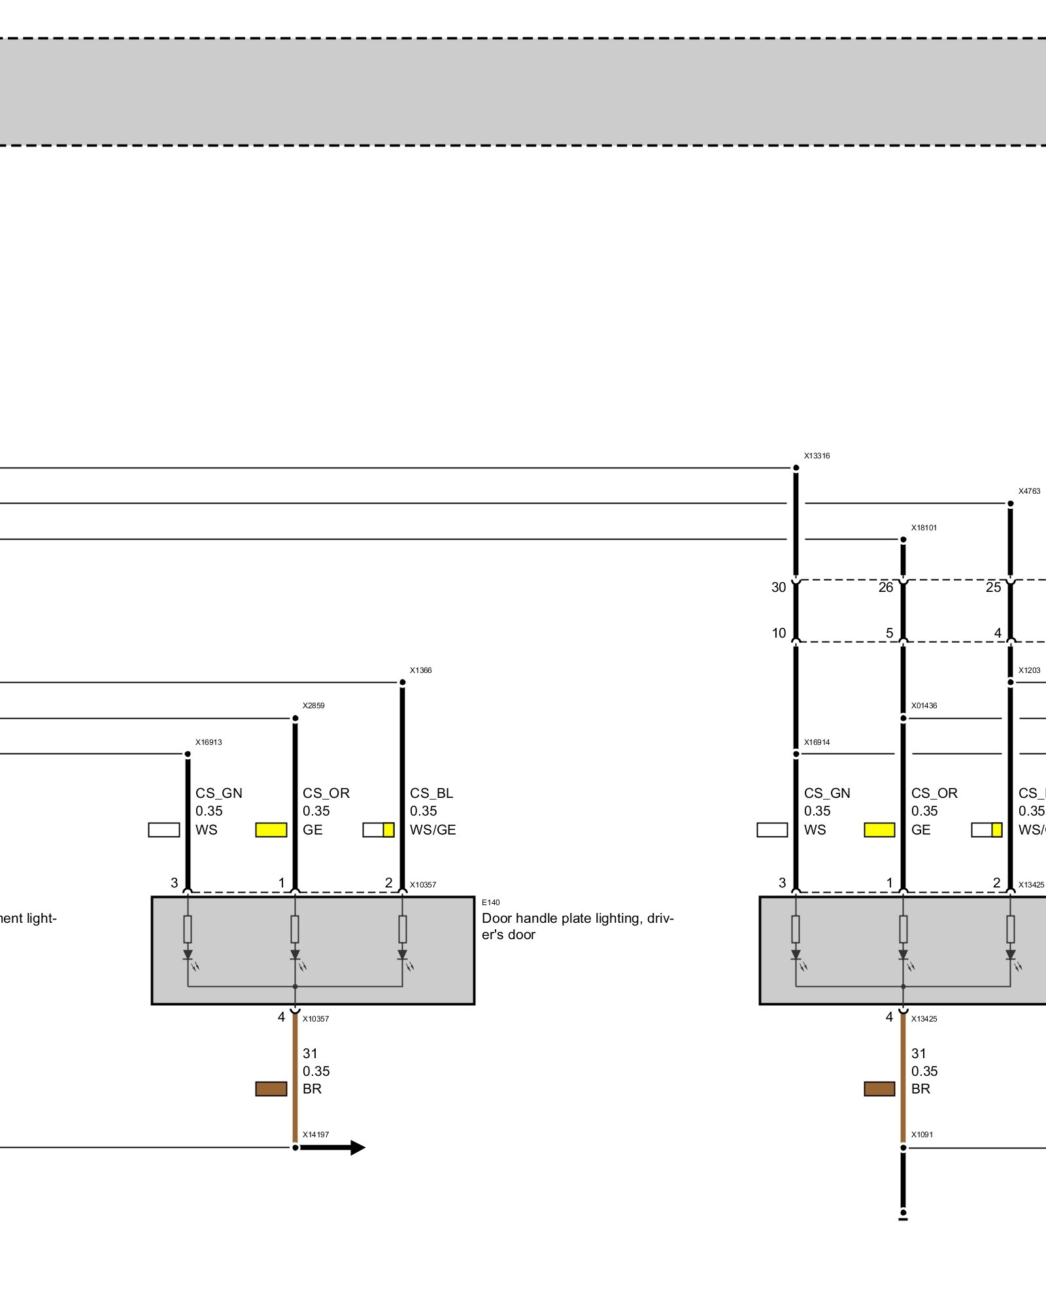Click the X13425 label beside pin 4
This screenshot has width=1046, height=1308.
pos(924,1019)
